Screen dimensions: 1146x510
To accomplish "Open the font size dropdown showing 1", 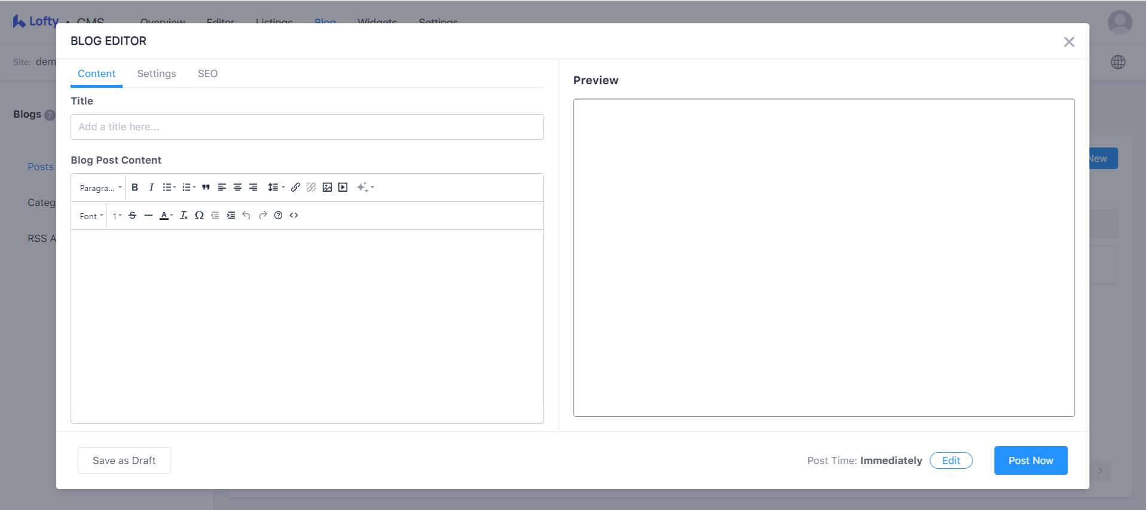I will [x=117, y=216].
